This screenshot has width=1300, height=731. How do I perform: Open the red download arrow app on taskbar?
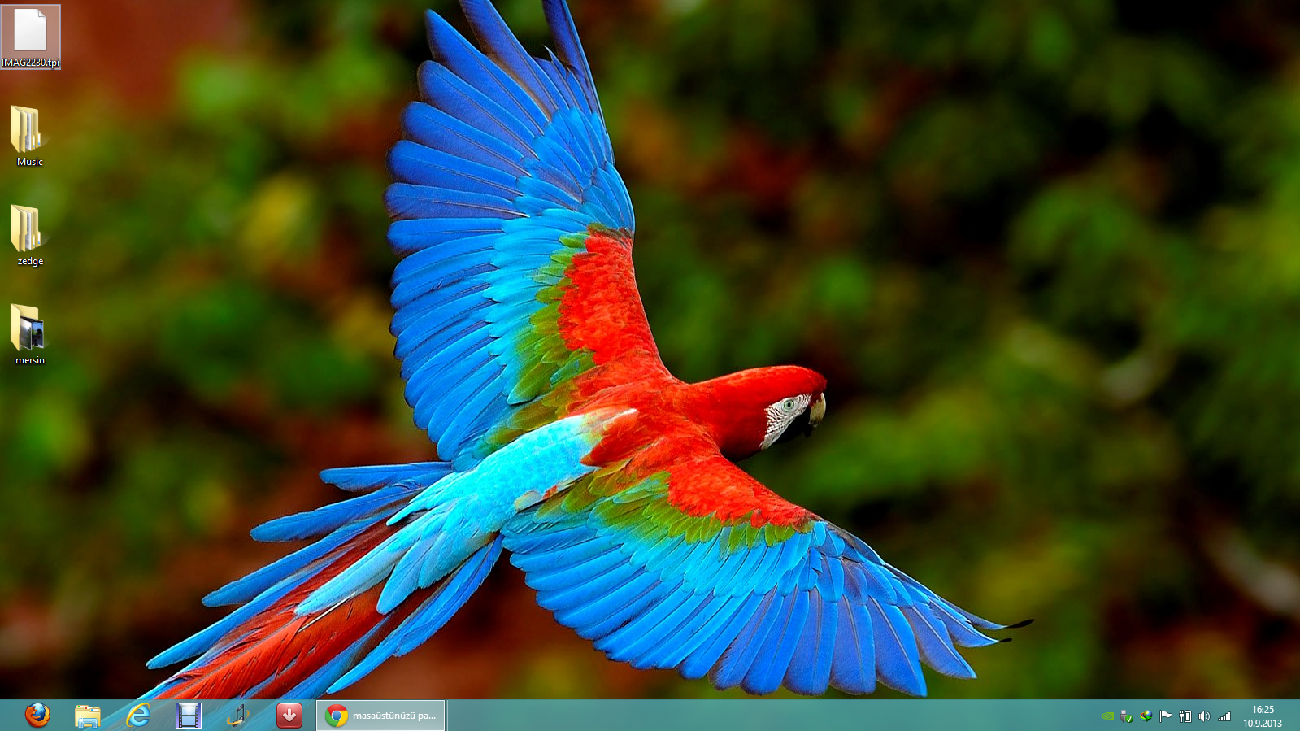click(289, 716)
